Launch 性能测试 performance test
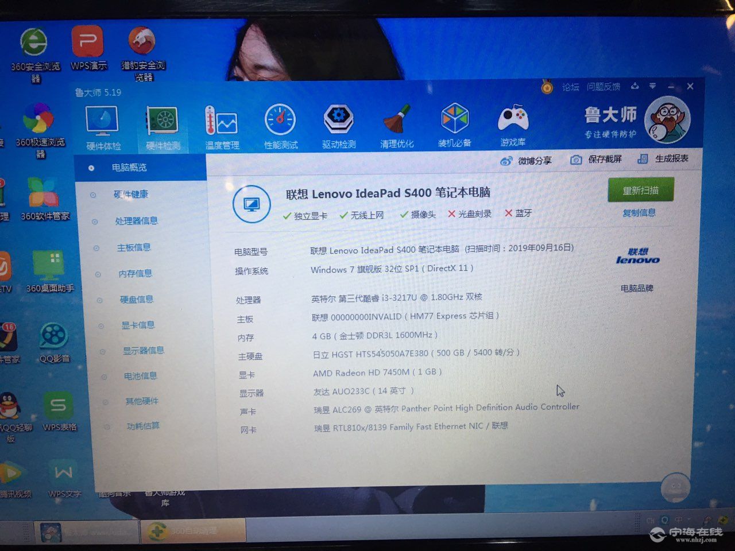 (x=280, y=127)
